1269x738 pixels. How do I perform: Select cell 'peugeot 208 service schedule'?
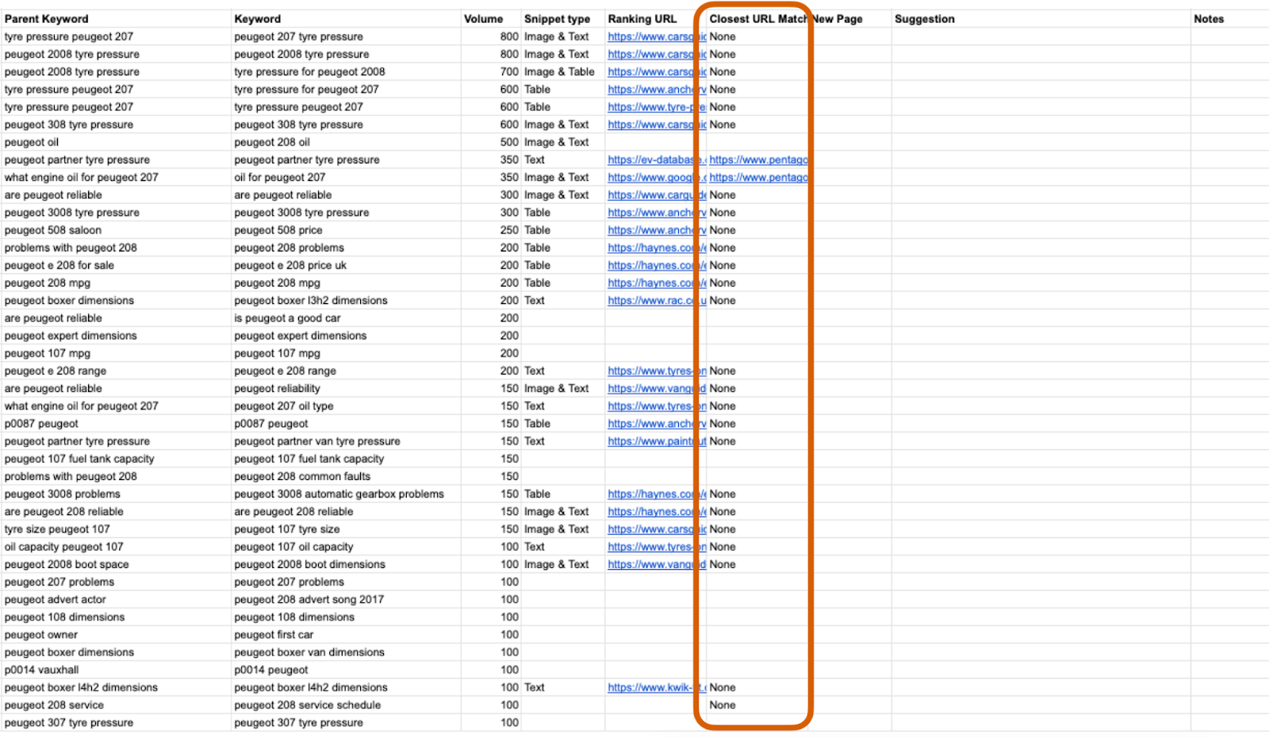pyautogui.click(x=308, y=705)
